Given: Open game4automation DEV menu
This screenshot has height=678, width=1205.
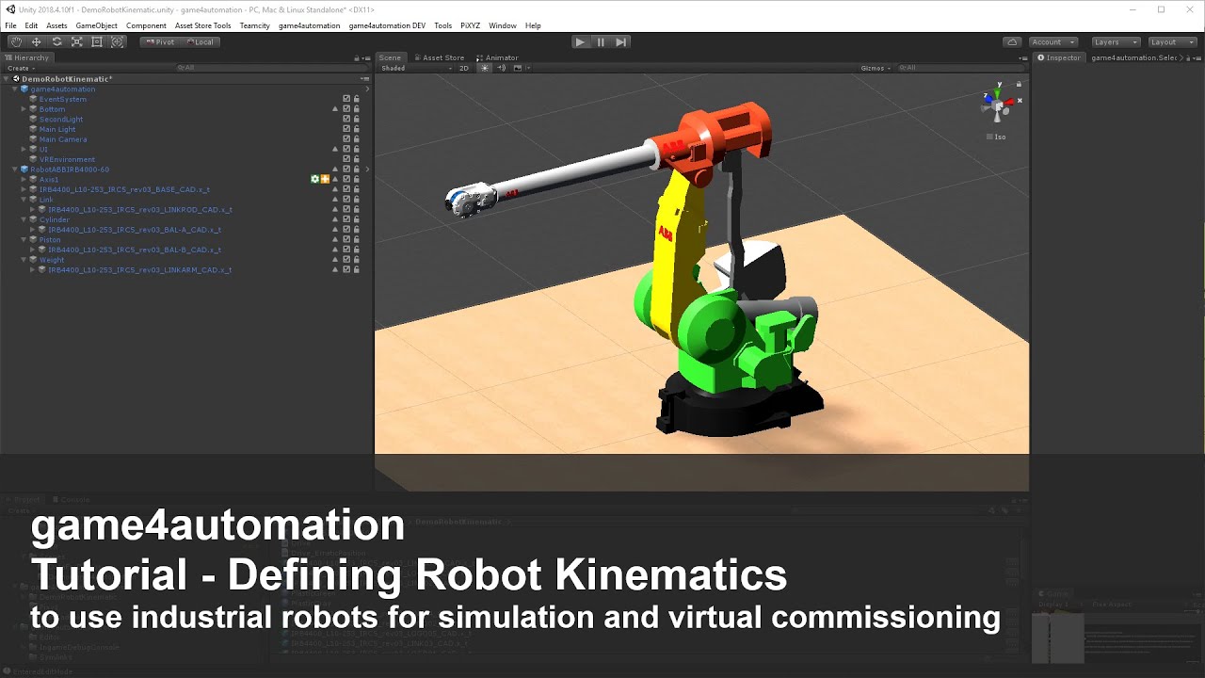Looking at the screenshot, I should click(x=387, y=25).
